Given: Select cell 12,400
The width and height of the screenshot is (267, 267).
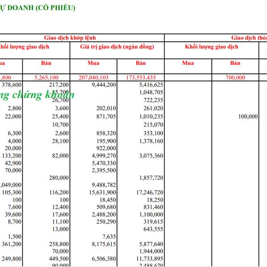Looking at the screenshot, I should 61,207.
